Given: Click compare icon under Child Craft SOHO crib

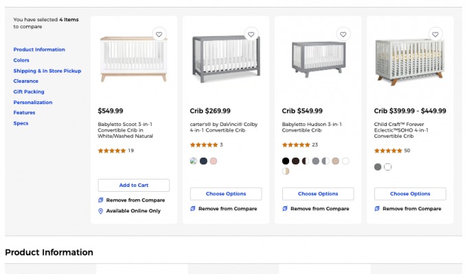Looking at the screenshot, I should click(377, 209).
